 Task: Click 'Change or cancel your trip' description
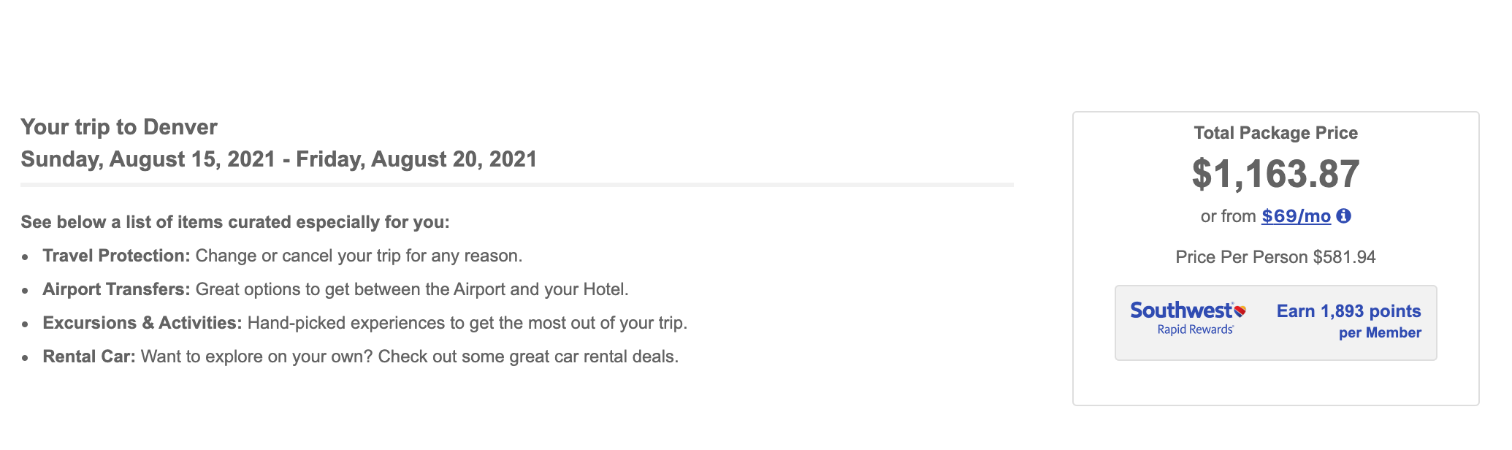[359, 256]
